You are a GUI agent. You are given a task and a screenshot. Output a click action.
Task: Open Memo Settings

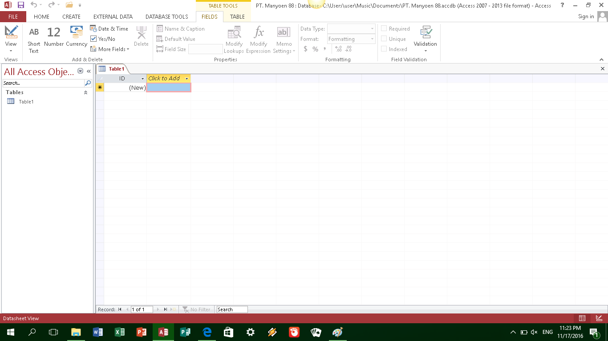[284, 40]
